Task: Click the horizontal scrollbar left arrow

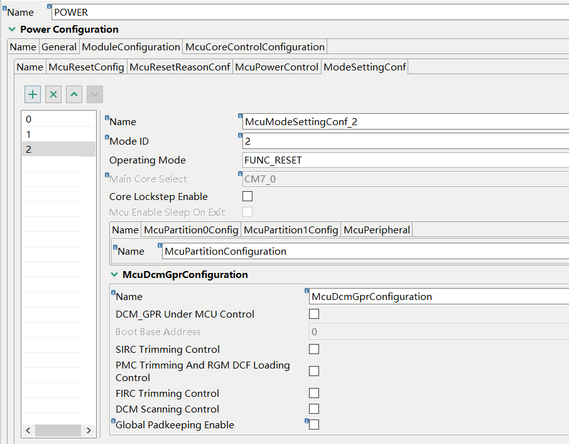Action: pos(28,430)
